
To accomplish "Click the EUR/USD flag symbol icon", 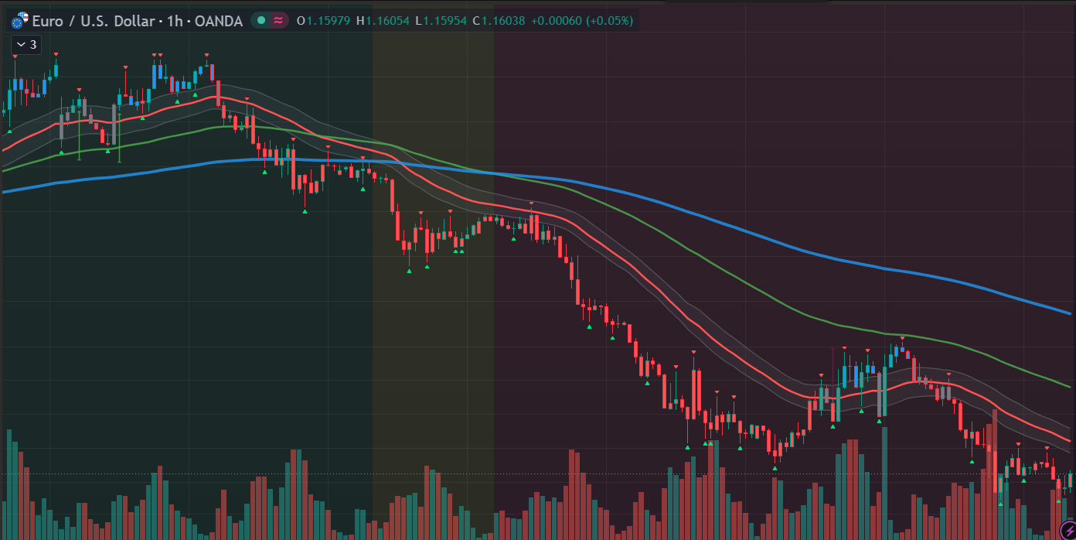I will (19, 21).
